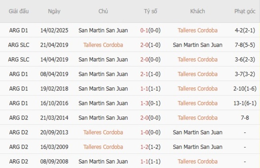The image size is (260, 168).
Task: Open home team Talleres Cordoba on 21/04/2019
Action: pos(103,45)
